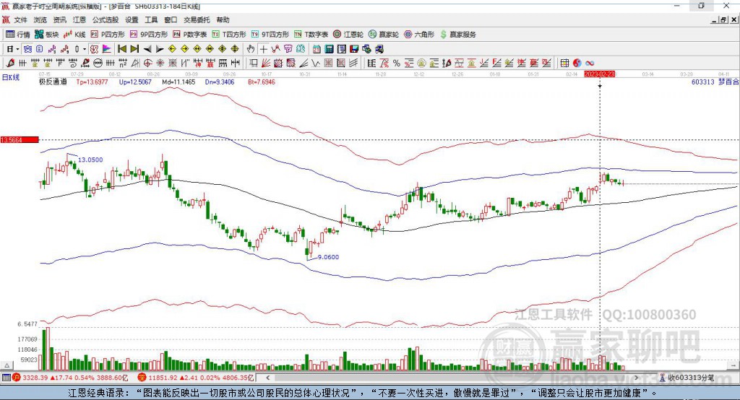
Task: Click the 603313 梦百合 stock label
Action: 715,82
